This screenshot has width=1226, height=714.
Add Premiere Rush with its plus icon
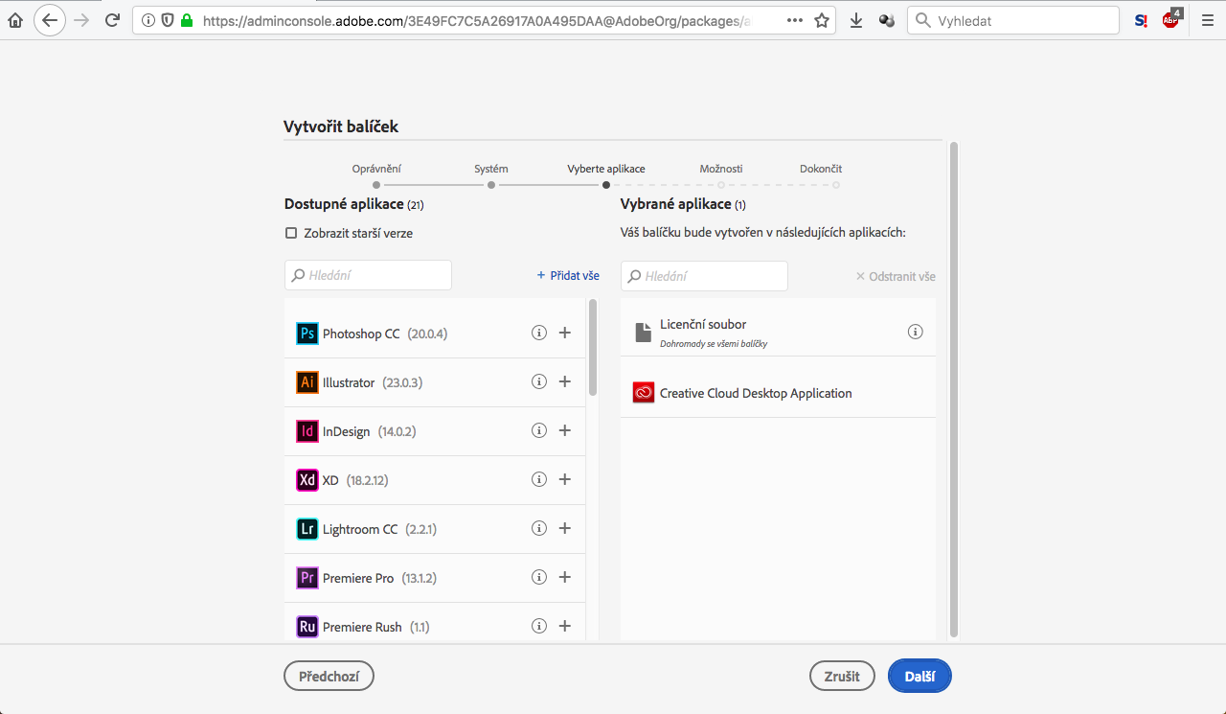click(x=565, y=626)
